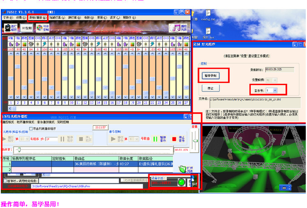Click the fader bank scroll-left arrow

click(10, 108)
